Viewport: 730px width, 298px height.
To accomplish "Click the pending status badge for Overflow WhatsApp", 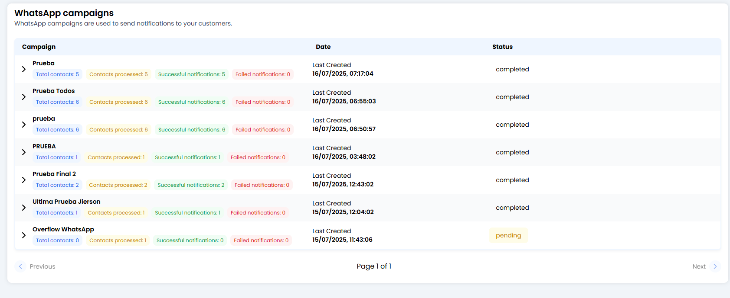I will click(508, 235).
